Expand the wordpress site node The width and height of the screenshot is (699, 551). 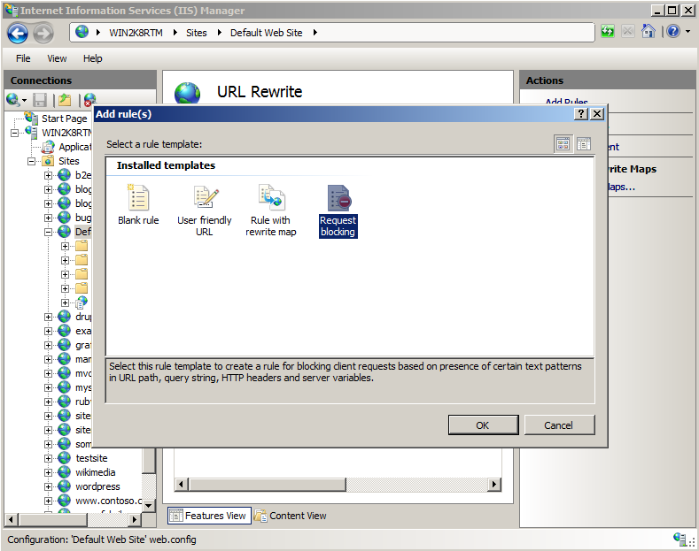click(x=49, y=486)
